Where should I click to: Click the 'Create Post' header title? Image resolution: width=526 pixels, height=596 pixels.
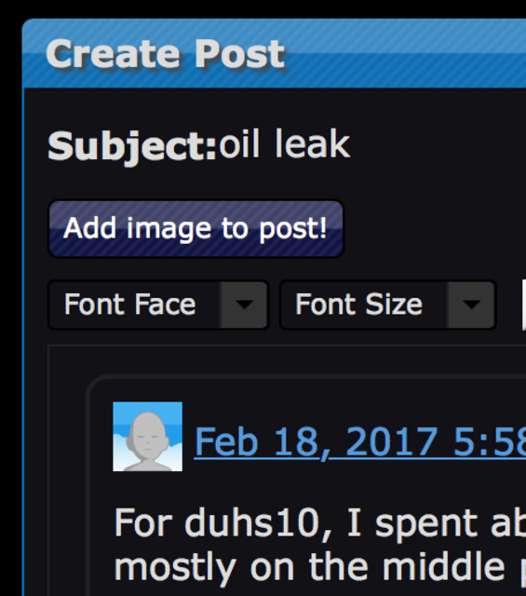(x=165, y=54)
